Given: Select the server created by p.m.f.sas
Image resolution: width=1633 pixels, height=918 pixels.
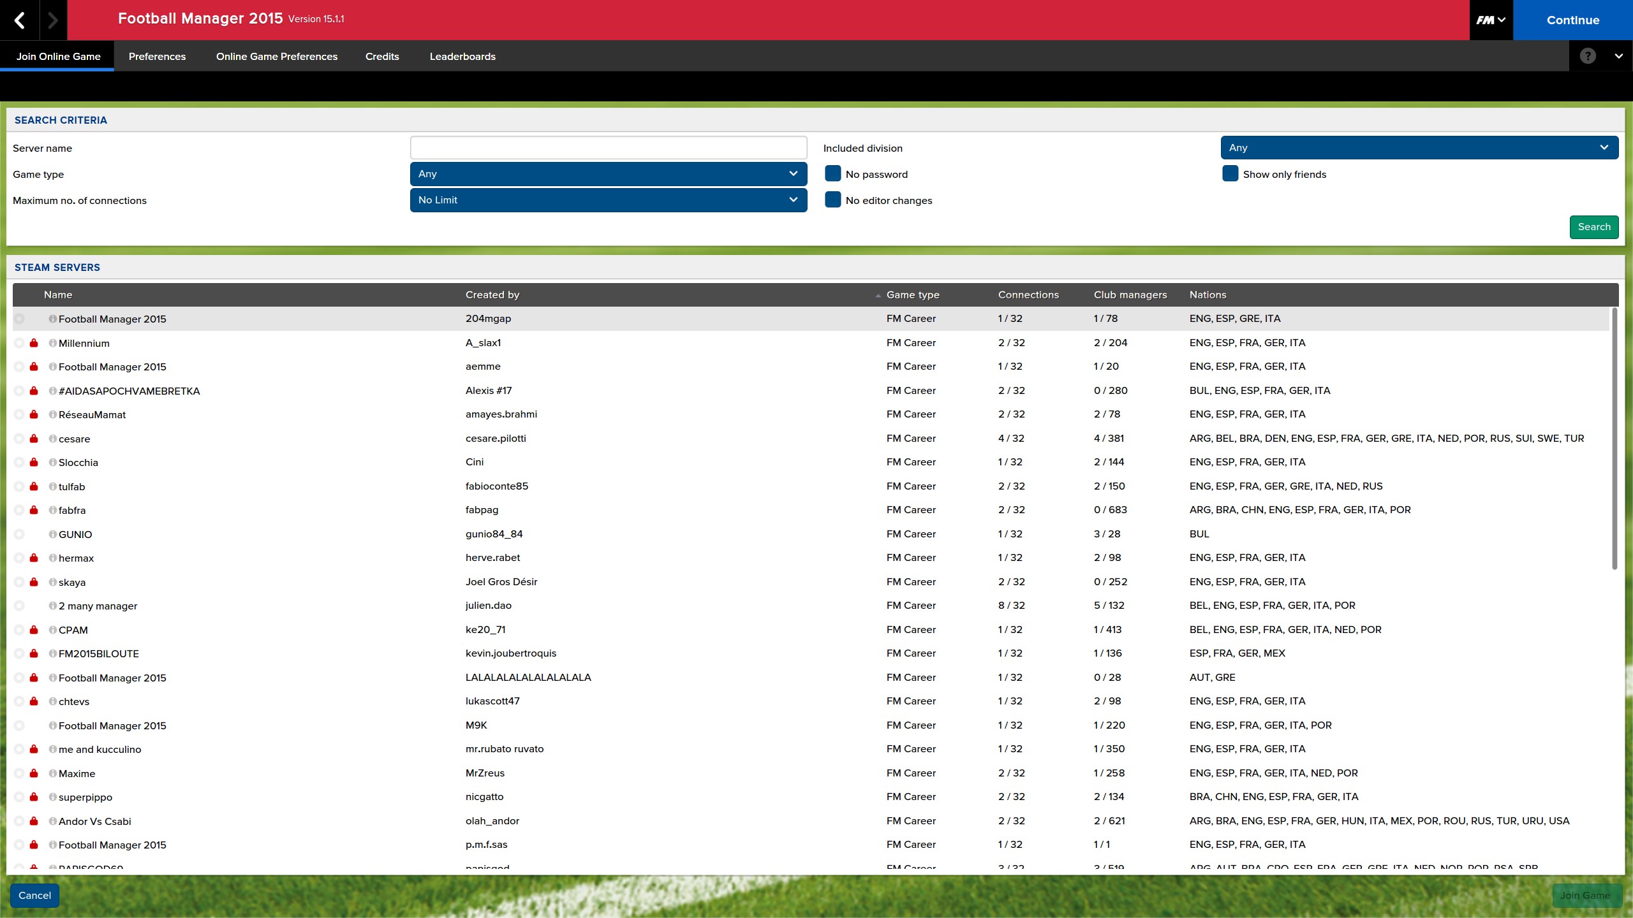Looking at the screenshot, I should tap(811, 845).
